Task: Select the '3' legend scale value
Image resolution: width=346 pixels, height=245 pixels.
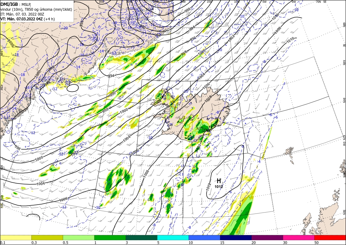Action: click(x=127, y=243)
